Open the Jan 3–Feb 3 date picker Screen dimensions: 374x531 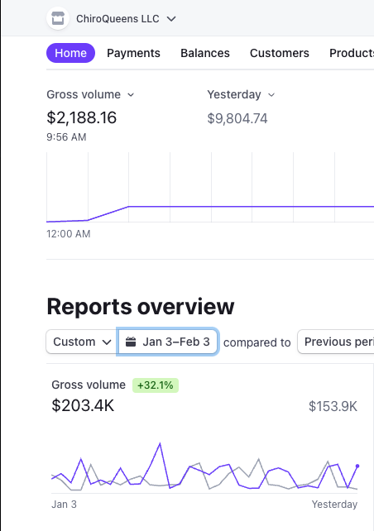tap(167, 342)
